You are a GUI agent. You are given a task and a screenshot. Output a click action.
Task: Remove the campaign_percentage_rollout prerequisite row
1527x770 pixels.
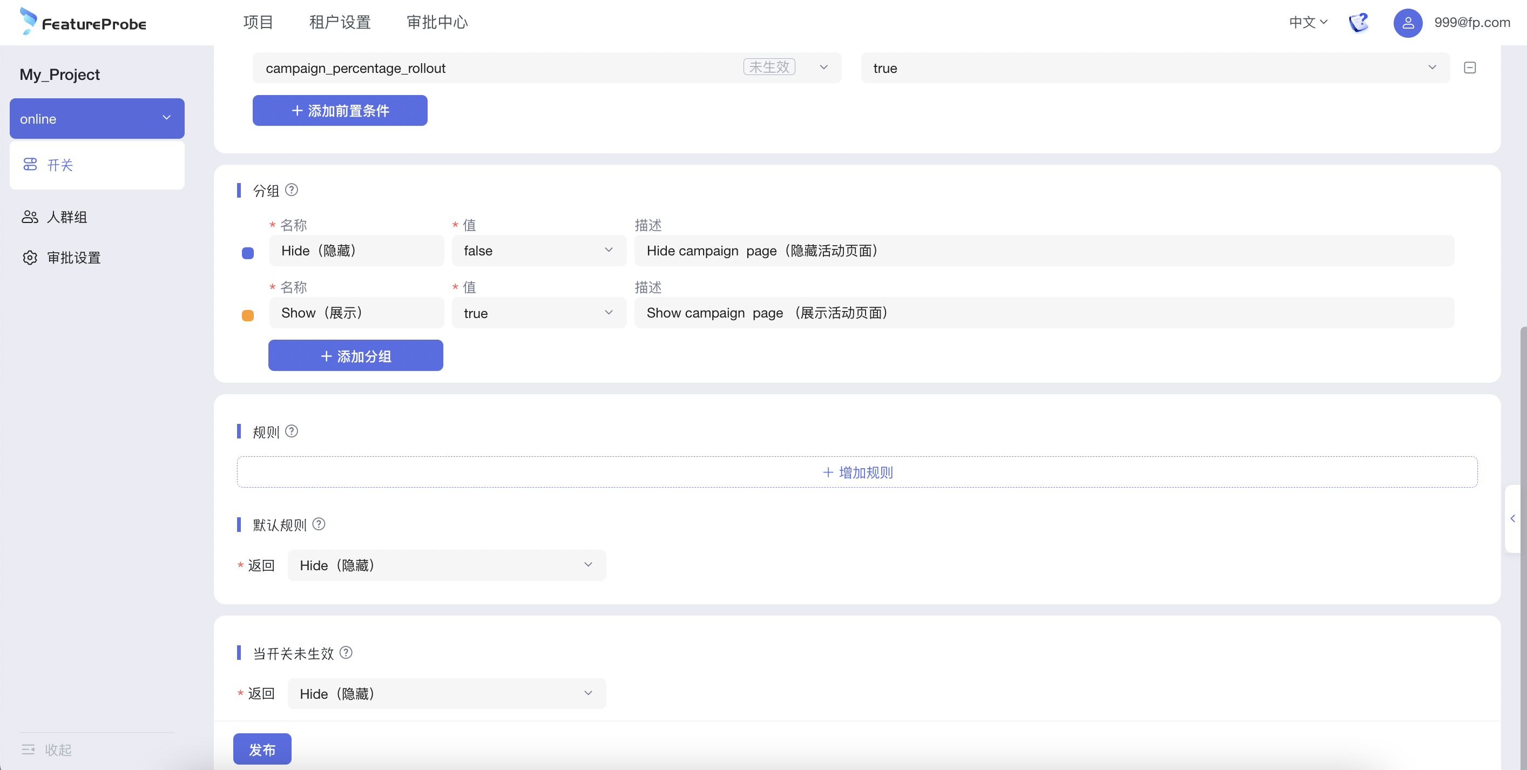[1470, 67]
